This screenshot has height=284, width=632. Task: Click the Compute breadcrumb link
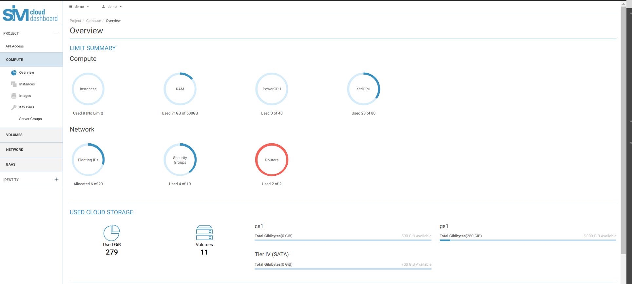(x=93, y=21)
